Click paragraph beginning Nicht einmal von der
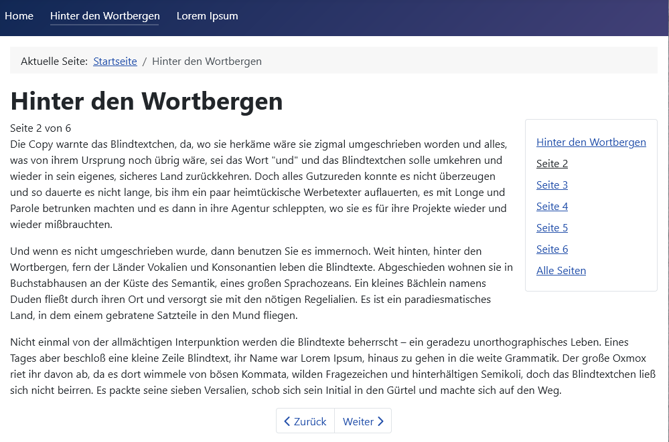 [x=332, y=366]
